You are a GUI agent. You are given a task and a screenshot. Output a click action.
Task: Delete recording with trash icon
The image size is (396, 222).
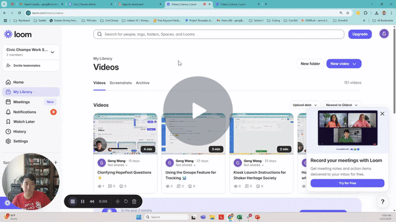[134, 202]
